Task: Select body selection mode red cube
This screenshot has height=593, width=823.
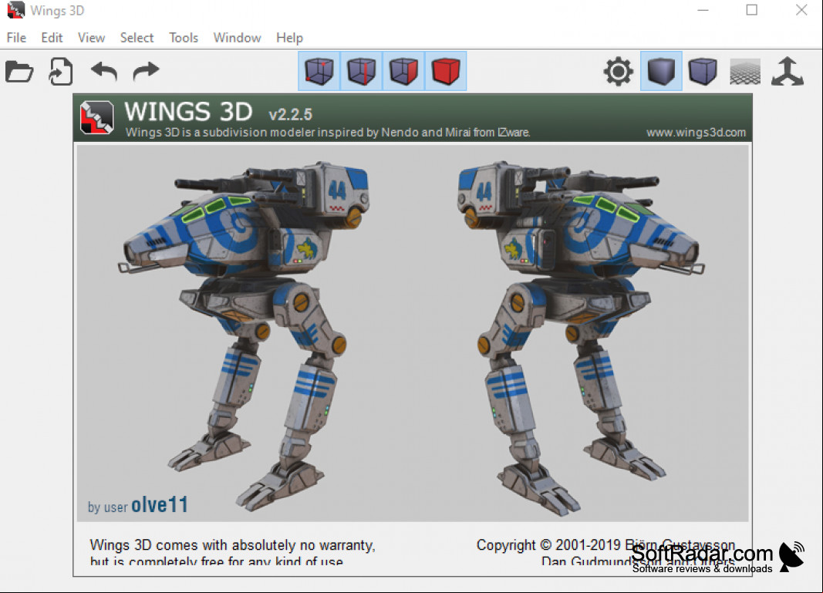Action: pyautogui.click(x=445, y=71)
